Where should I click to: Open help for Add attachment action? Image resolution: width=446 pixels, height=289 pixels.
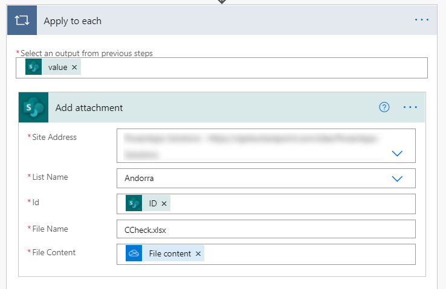384,107
